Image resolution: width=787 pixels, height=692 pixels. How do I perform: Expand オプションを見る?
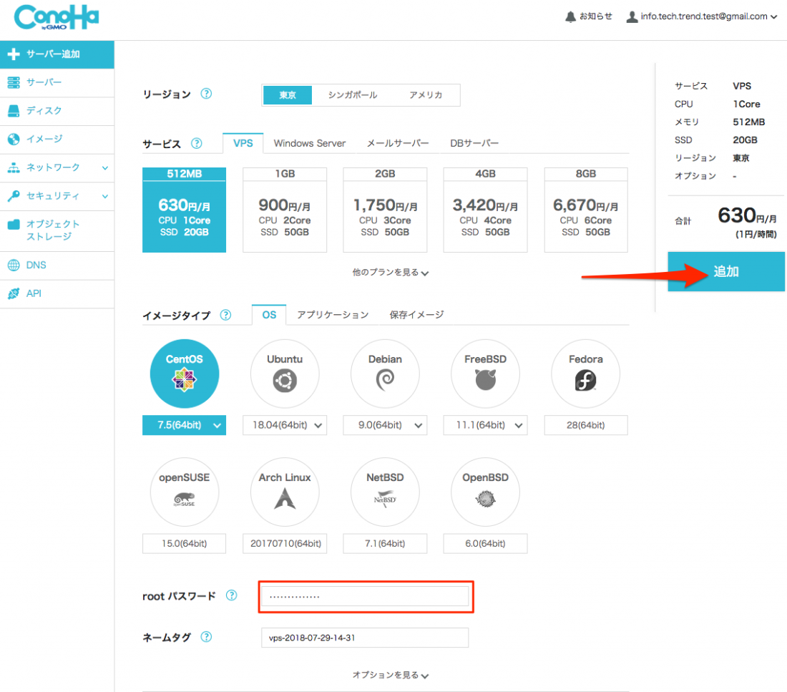click(390, 675)
